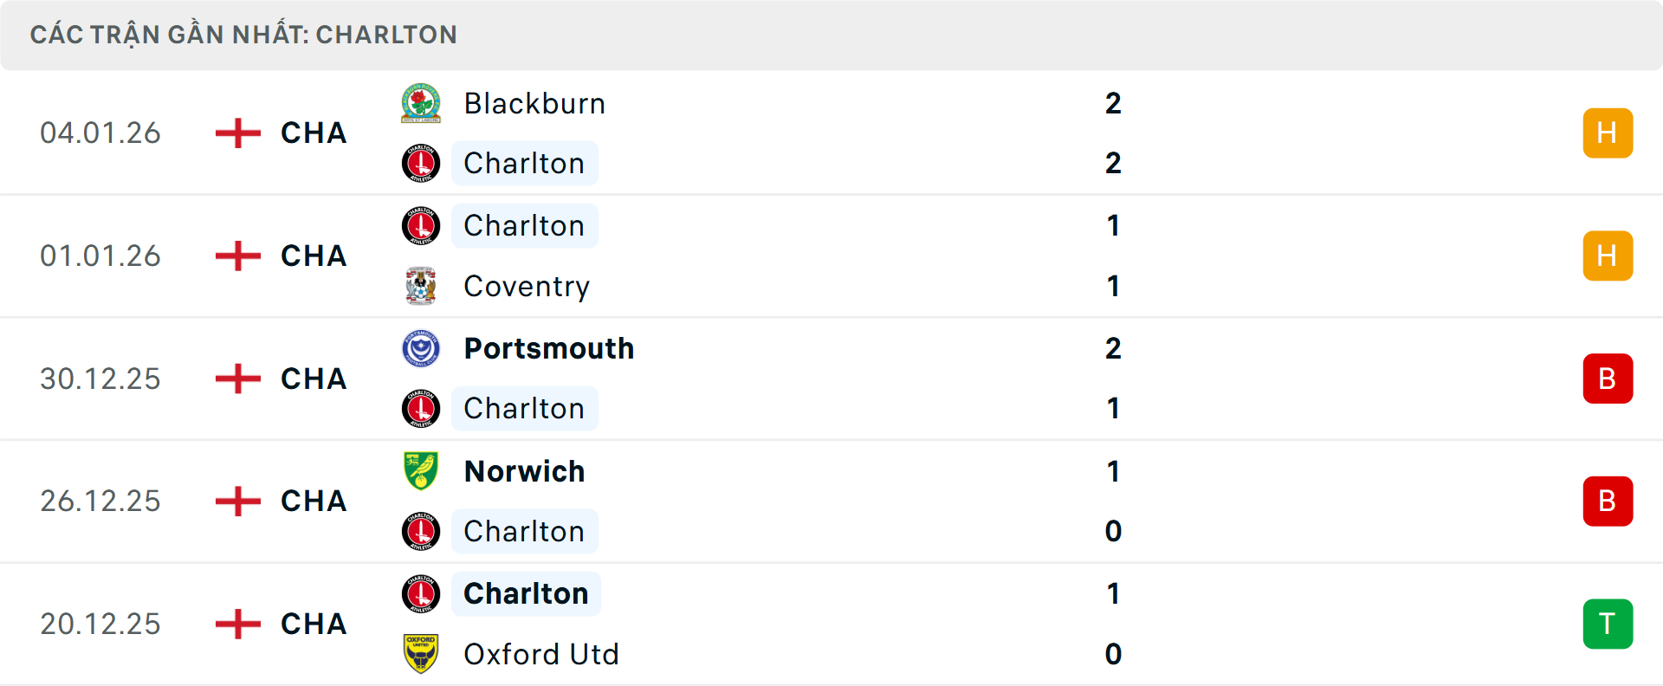Click the Portsmouth club crest
This screenshot has height=686, width=1663.
click(x=421, y=348)
